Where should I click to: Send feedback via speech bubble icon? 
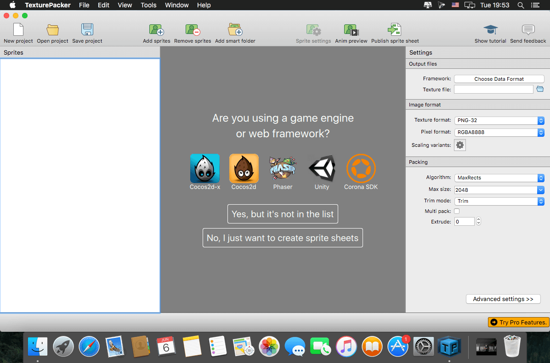click(x=528, y=30)
